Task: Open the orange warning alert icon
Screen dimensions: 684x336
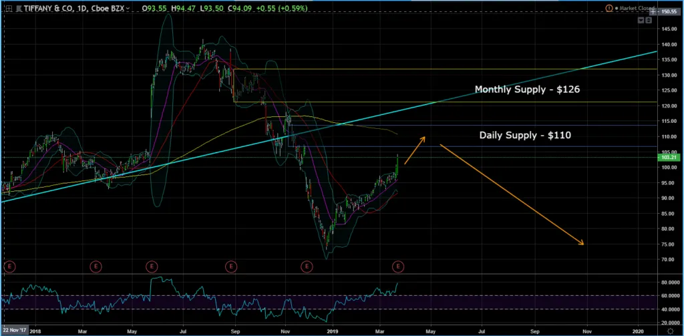Action: click(x=608, y=8)
